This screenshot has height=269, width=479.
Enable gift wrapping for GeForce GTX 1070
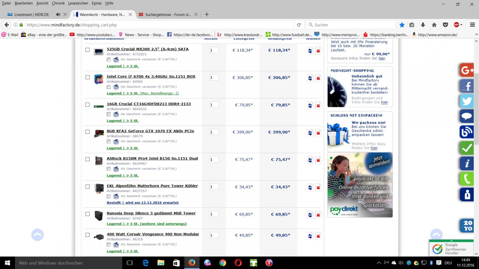(x=109, y=142)
